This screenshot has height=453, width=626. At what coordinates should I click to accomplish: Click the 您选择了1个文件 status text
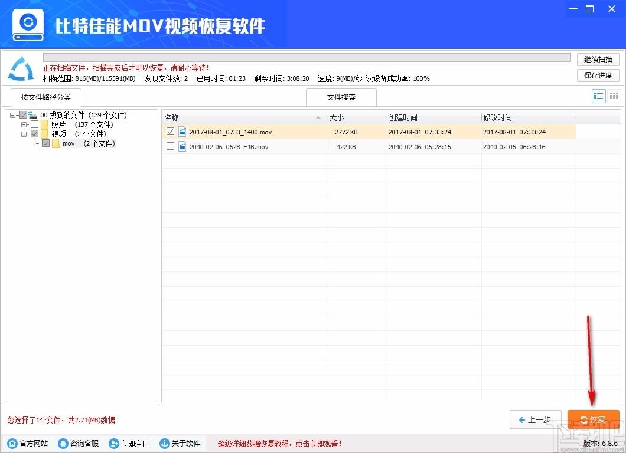(x=61, y=420)
